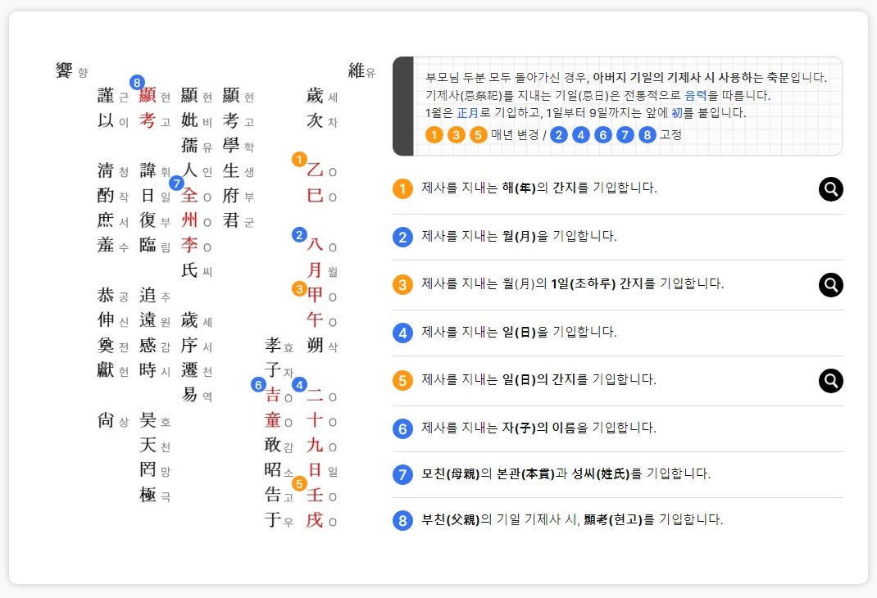Click the 고정 label in info box
The width and height of the screenshot is (877, 598).
pyautogui.click(x=670, y=134)
